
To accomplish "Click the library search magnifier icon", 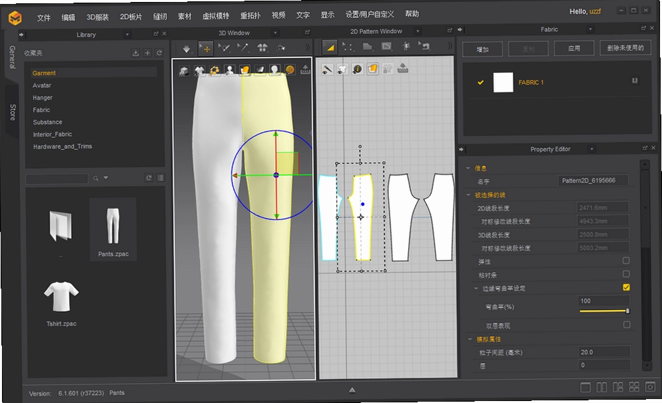I will [96, 178].
